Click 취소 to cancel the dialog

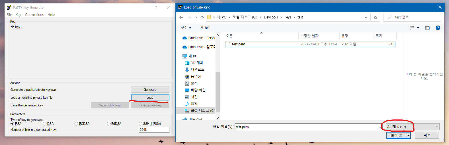coord(427,135)
